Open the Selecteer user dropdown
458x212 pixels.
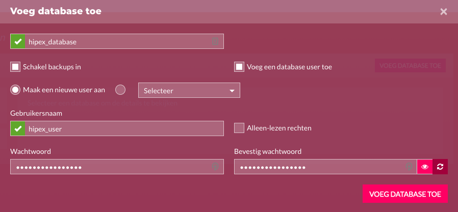pos(189,90)
